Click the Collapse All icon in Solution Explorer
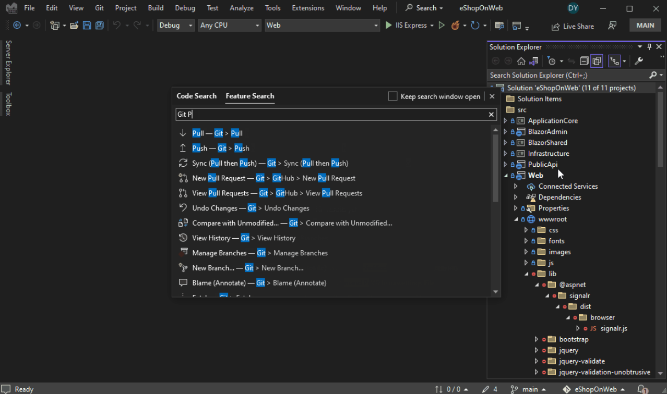Image resolution: width=667 pixels, height=394 pixels. (x=584, y=61)
